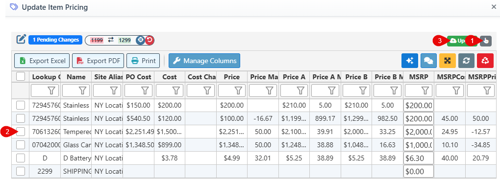This screenshot has height=181, width=500.
Task: Select the Tempered item row checkbox
Action: click(21, 132)
